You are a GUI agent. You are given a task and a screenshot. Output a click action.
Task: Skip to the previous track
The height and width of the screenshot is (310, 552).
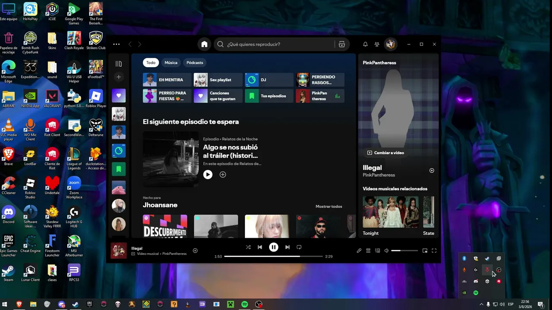(260, 247)
